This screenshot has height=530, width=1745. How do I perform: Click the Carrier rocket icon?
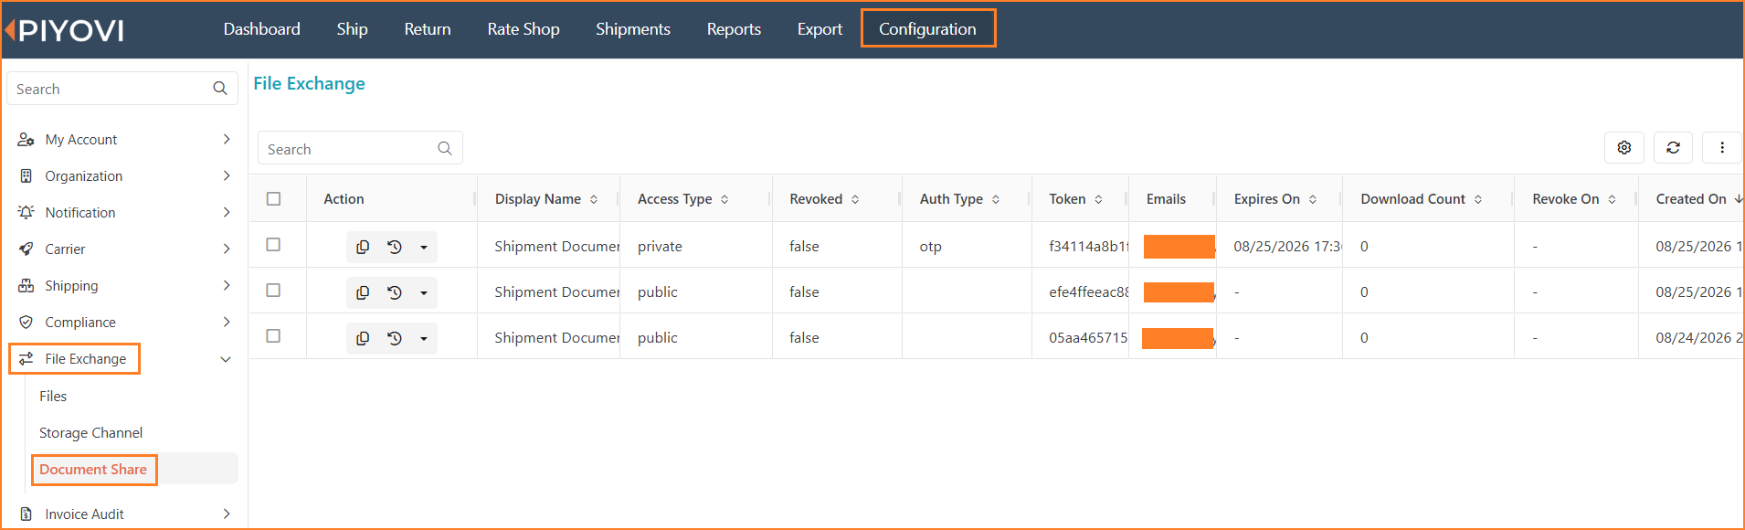point(26,249)
